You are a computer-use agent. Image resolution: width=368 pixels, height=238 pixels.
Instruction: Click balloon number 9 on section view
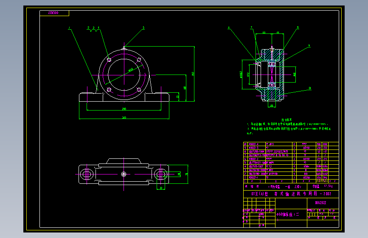pyautogui.click(x=309, y=46)
